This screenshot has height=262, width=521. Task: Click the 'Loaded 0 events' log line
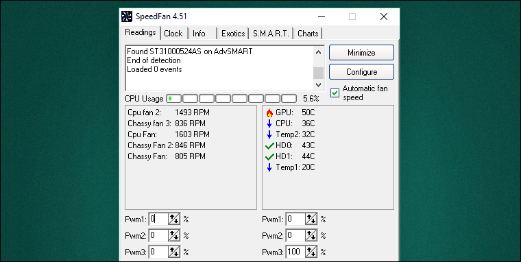154,69
